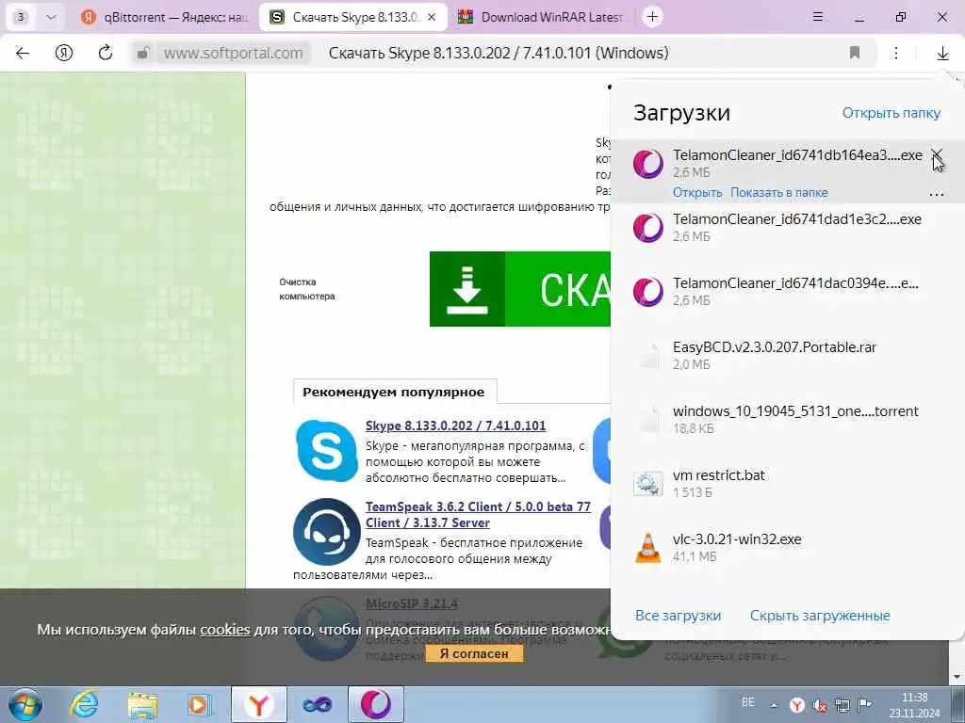Viewport: 965px width, 723px height.
Task: Open the three-dot page menu in address bar
Action: coord(896,53)
